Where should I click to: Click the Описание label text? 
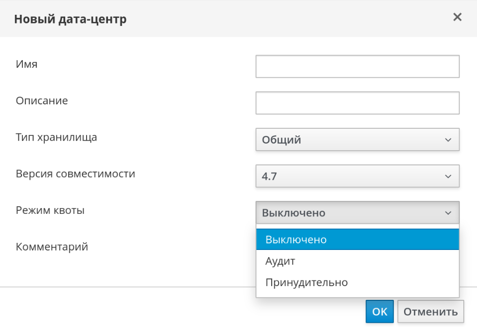point(42,101)
